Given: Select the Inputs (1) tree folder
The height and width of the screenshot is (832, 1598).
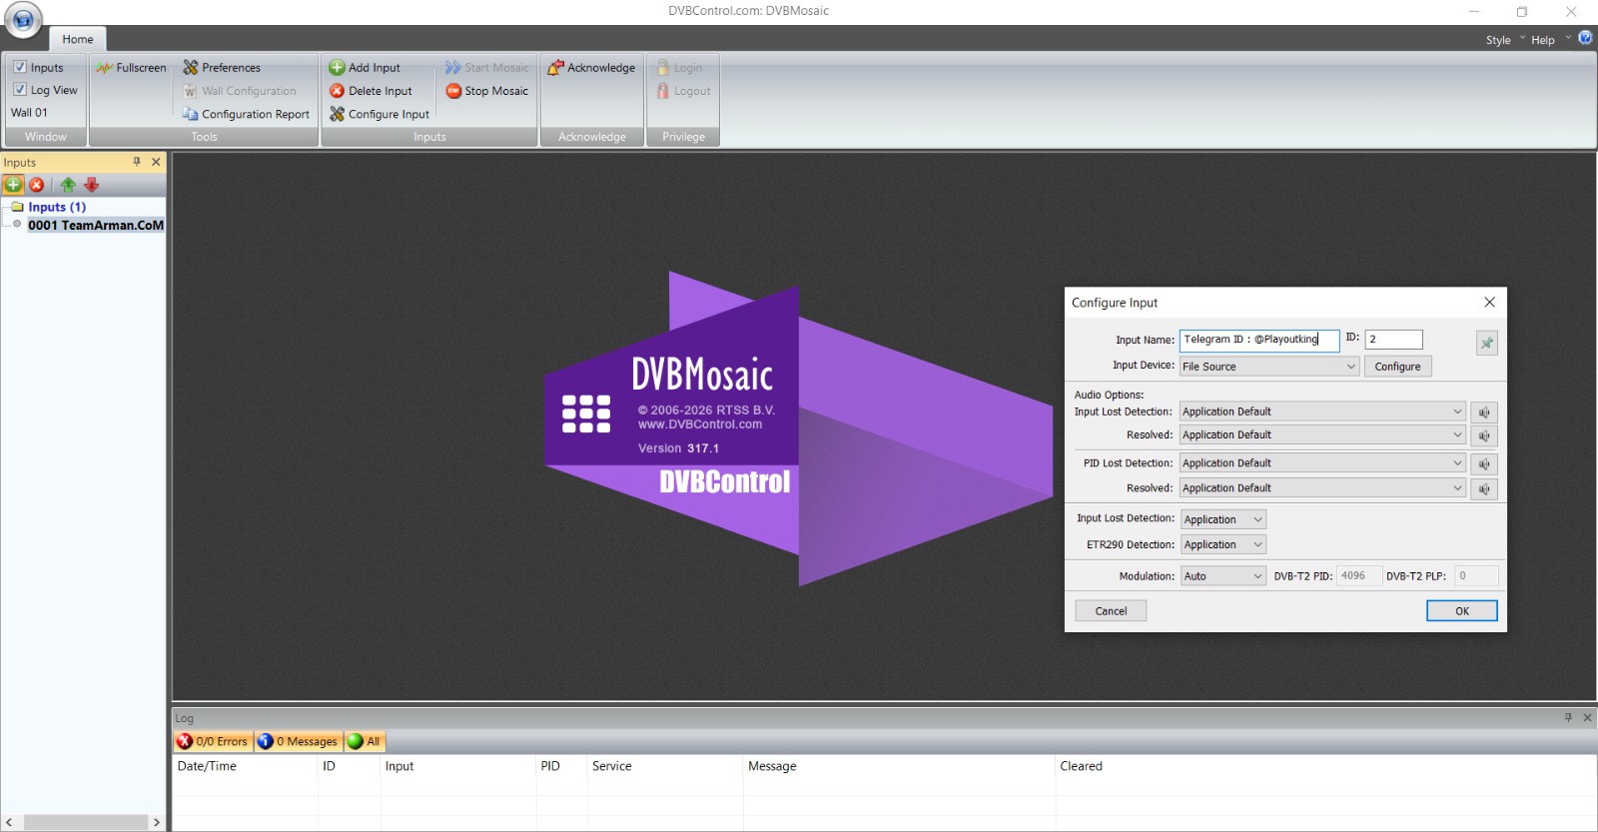Looking at the screenshot, I should [x=57, y=207].
